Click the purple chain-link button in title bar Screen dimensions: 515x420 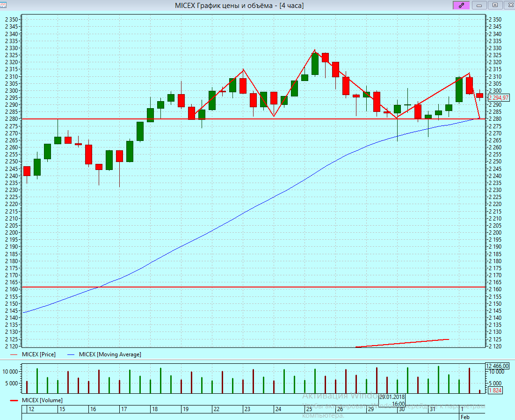(x=461, y=5)
